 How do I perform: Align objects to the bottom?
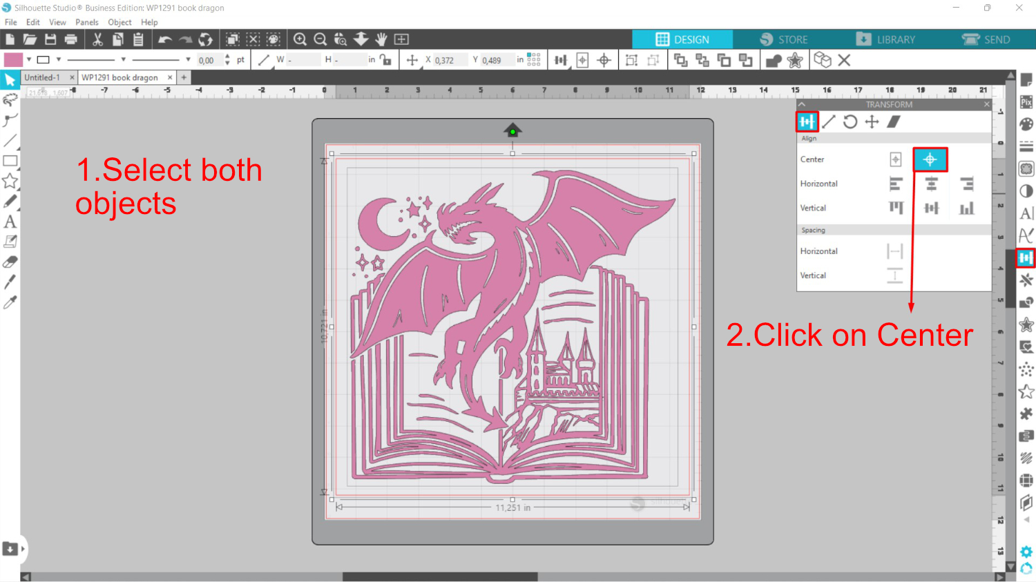click(967, 208)
